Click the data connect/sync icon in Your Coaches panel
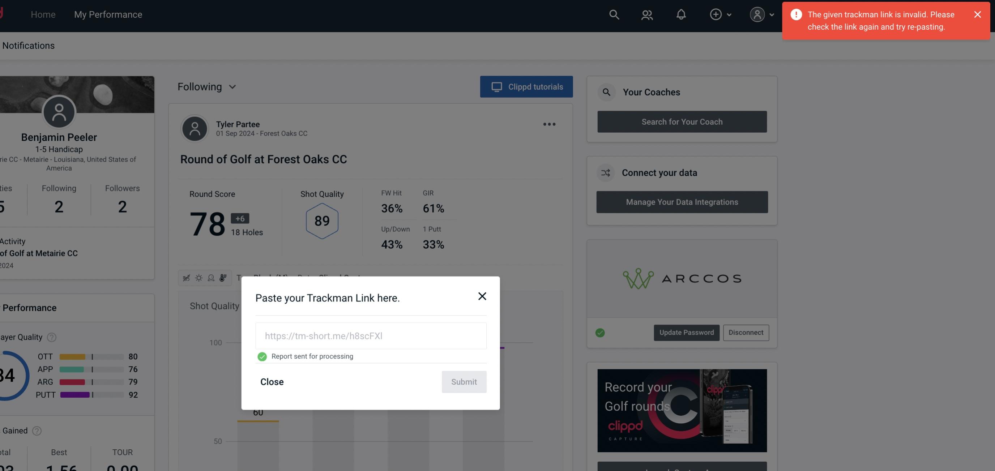The width and height of the screenshot is (995, 471). [x=606, y=173]
